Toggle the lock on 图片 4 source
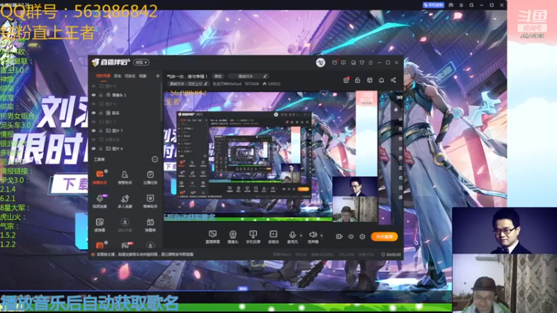 tap(101, 149)
